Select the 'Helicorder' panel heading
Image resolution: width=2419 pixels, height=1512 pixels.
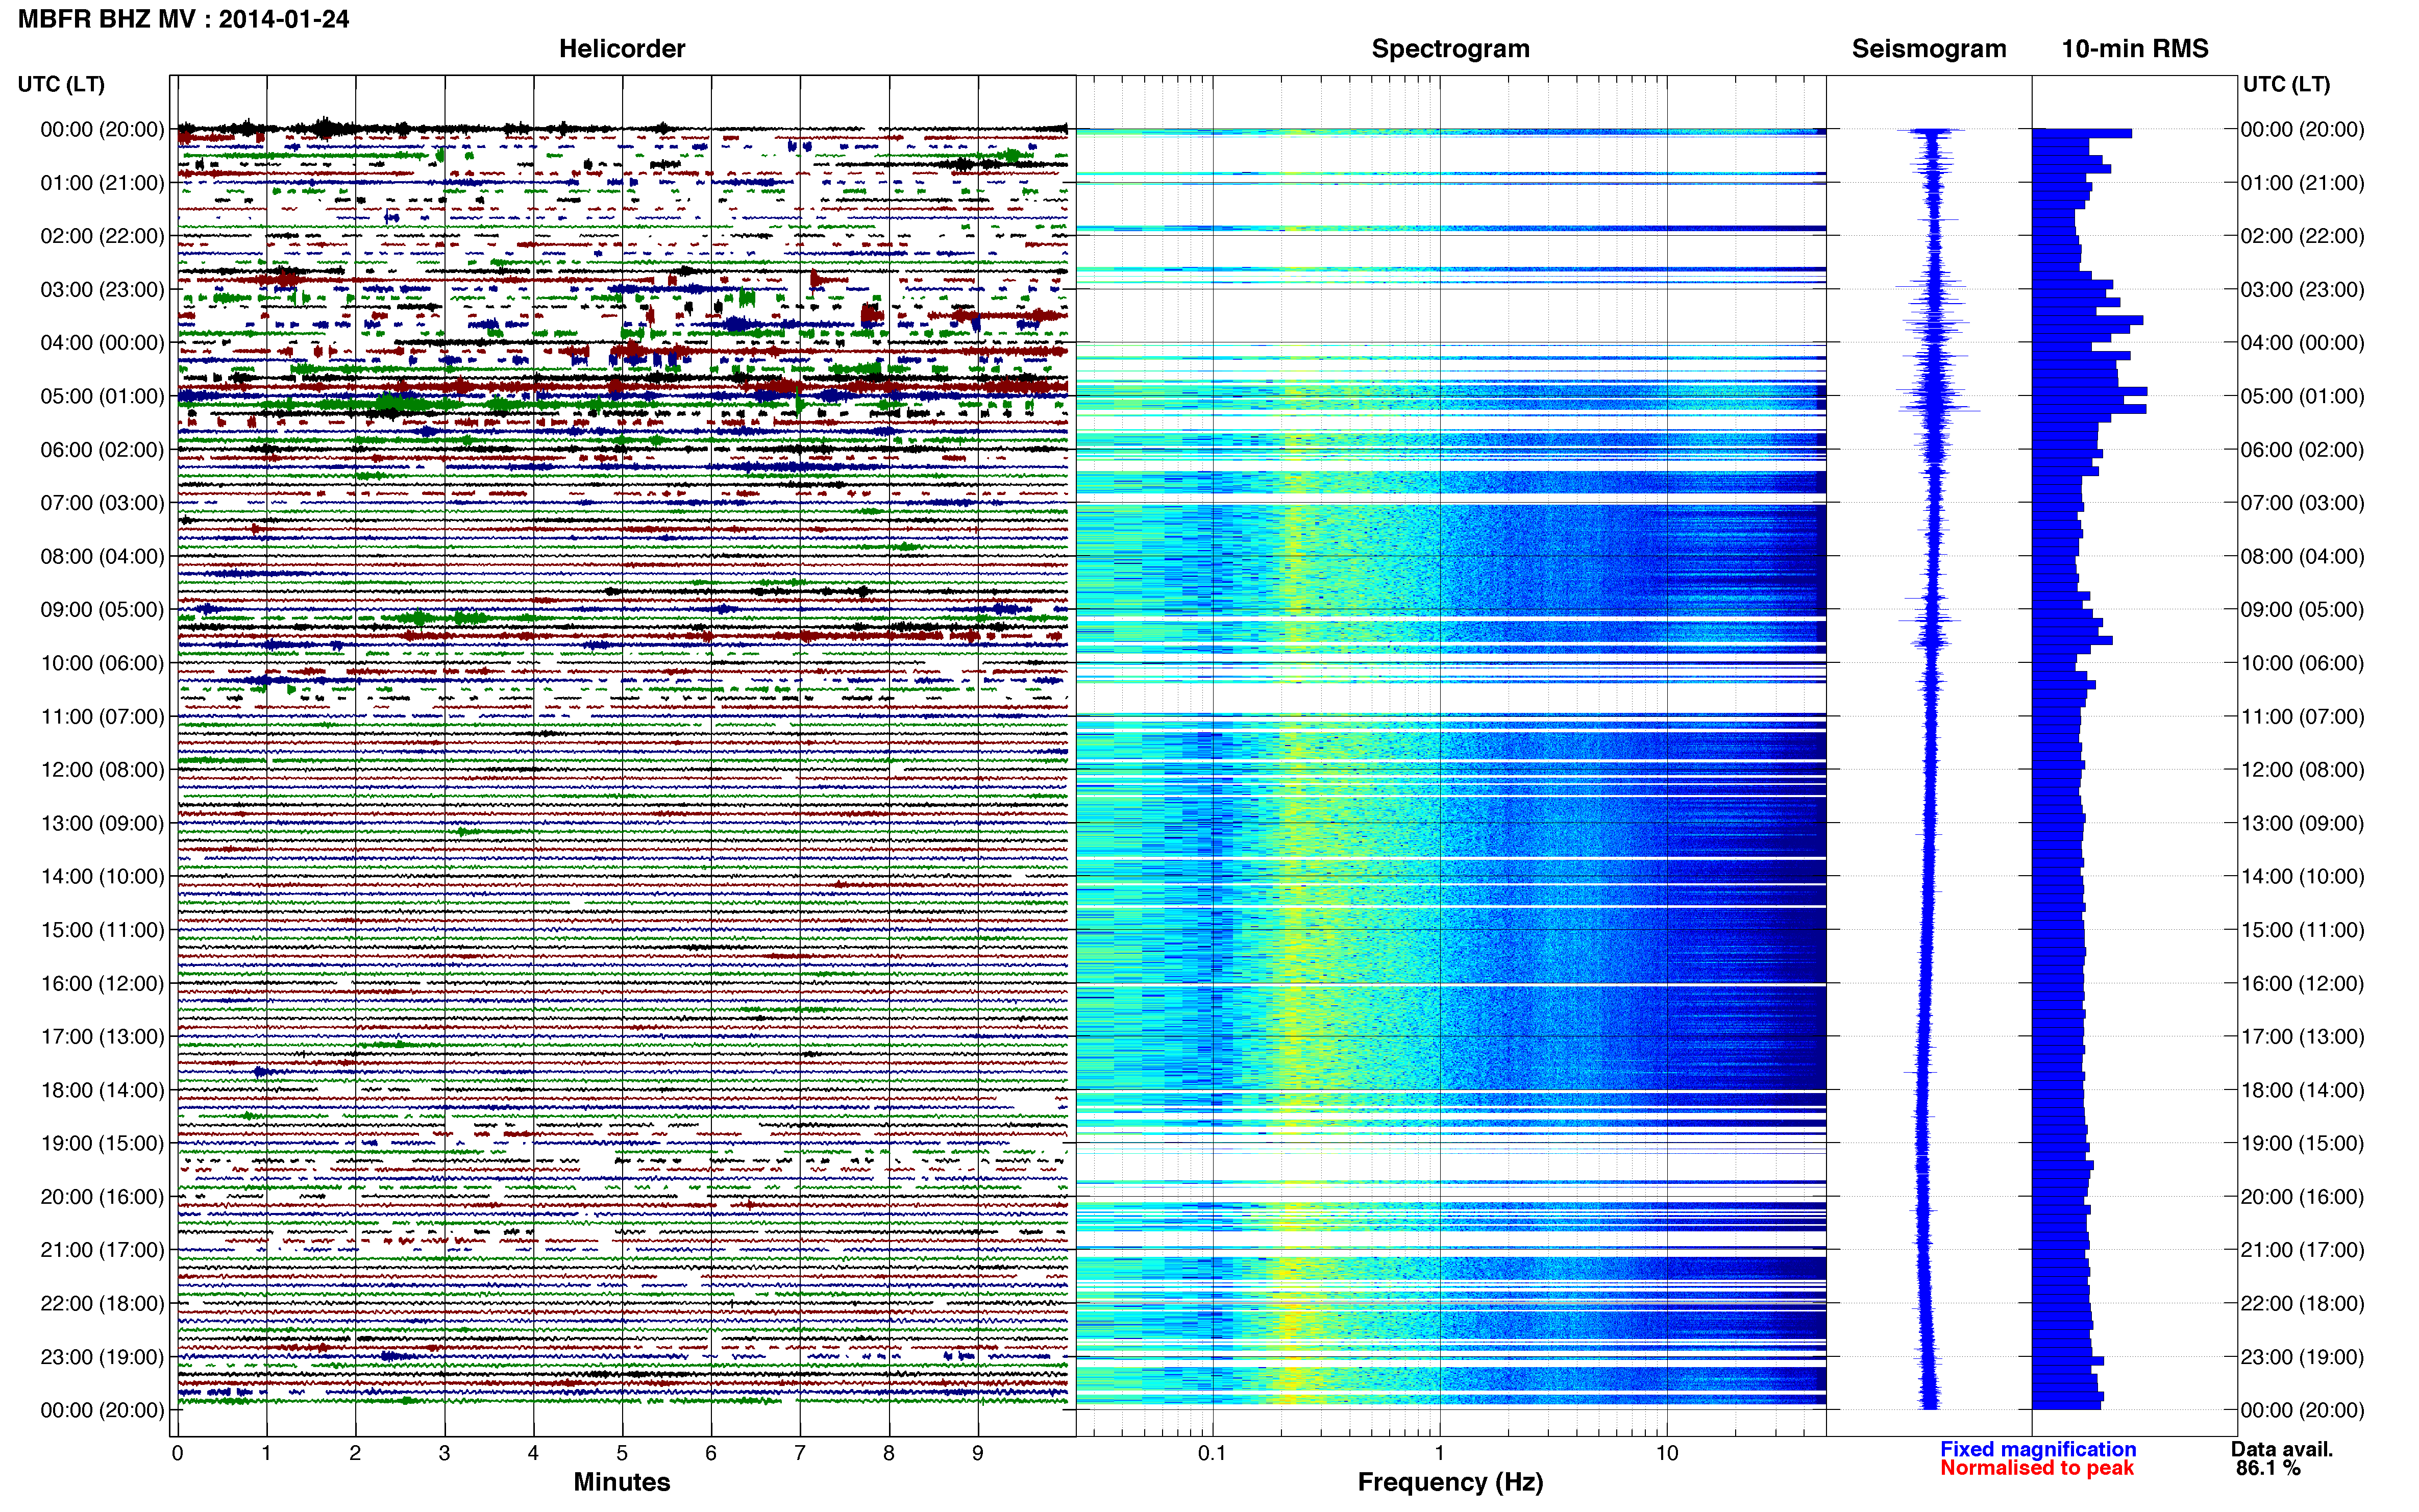tap(622, 49)
